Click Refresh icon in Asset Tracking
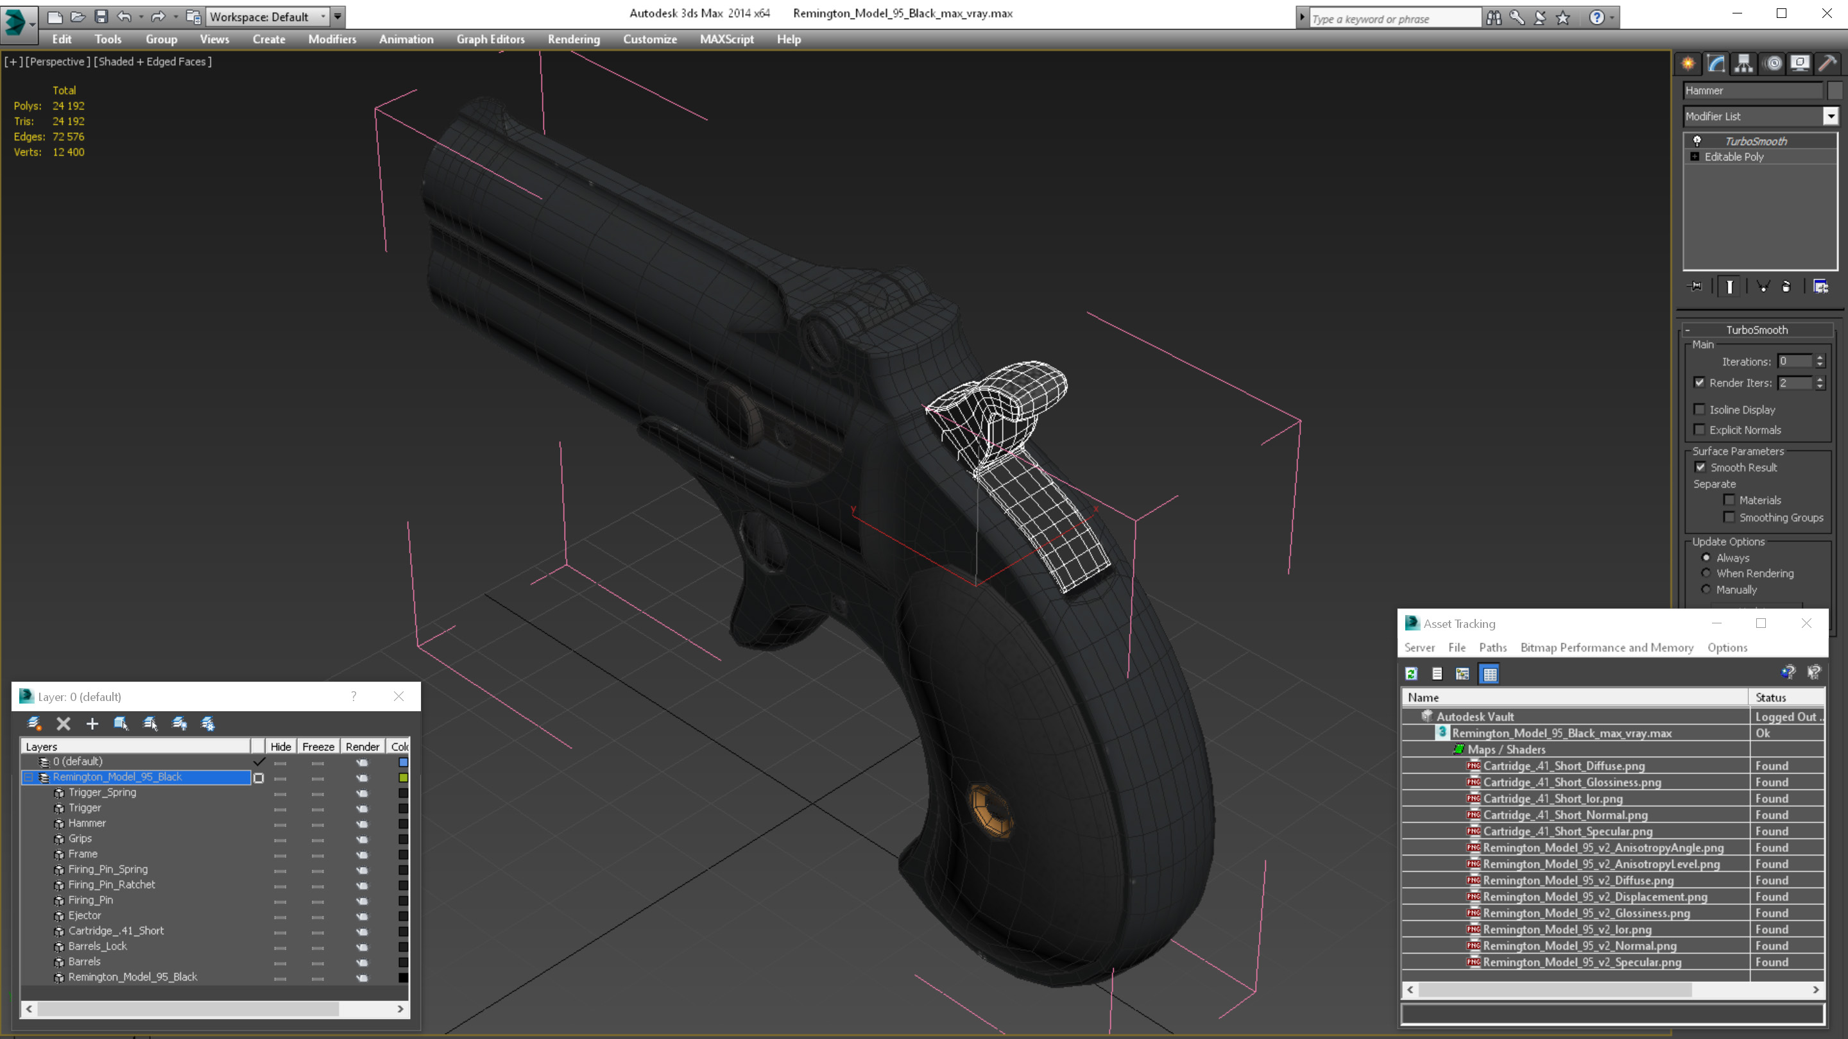 [1411, 674]
